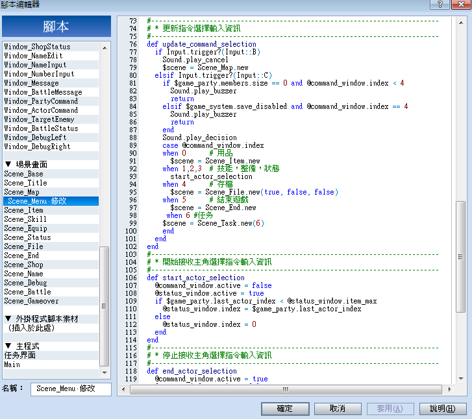
Task: Select Window_TargetEnemy script
Action: coord(51,119)
